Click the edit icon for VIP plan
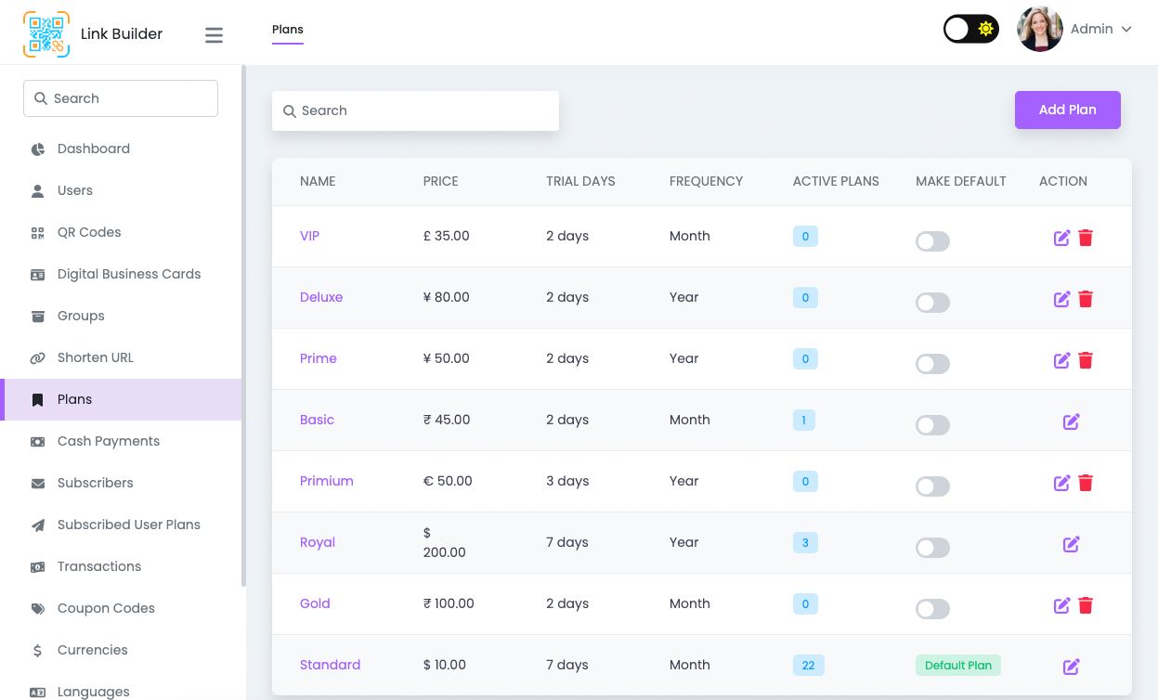The width and height of the screenshot is (1158, 700). (1061, 238)
